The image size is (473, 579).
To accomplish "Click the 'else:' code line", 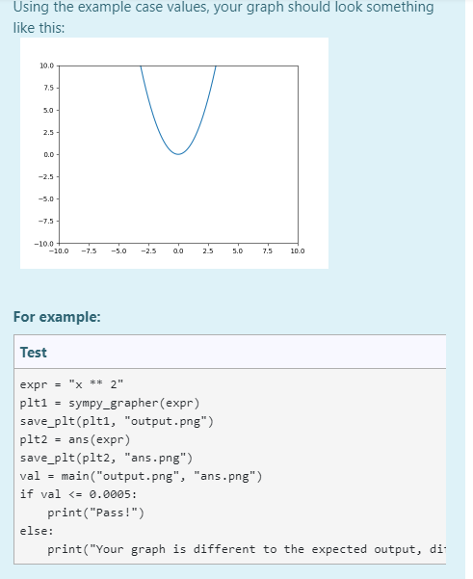I will pos(37,531).
